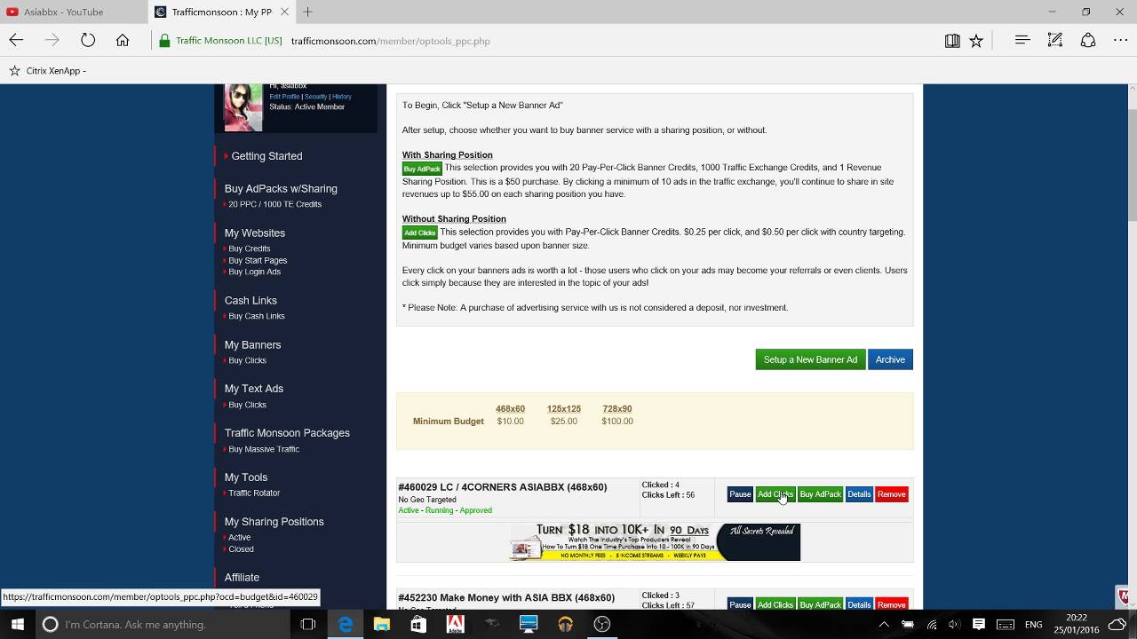Open Cash Links sidebar menu

[250, 300]
